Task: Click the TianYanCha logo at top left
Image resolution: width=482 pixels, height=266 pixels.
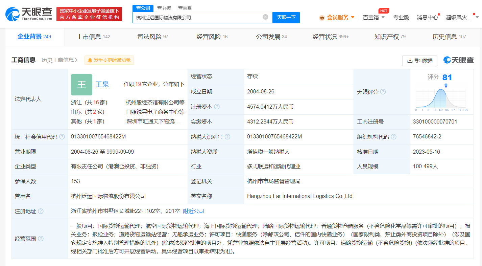Action: pyautogui.click(x=29, y=14)
